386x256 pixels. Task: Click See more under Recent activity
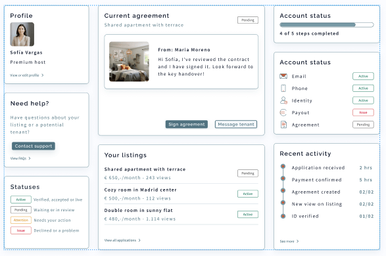click(x=289, y=242)
